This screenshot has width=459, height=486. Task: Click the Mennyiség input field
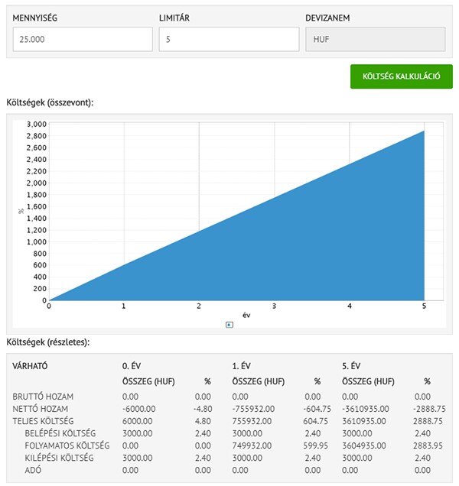pyautogui.click(x=83, y=39)
